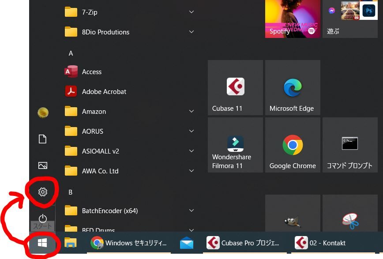Open the Documents icon in Start sidebar
383x259 pixels.
click(x=43, y=139)
